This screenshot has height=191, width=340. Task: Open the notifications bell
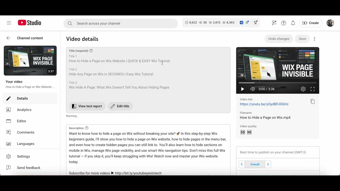[293, 23]
